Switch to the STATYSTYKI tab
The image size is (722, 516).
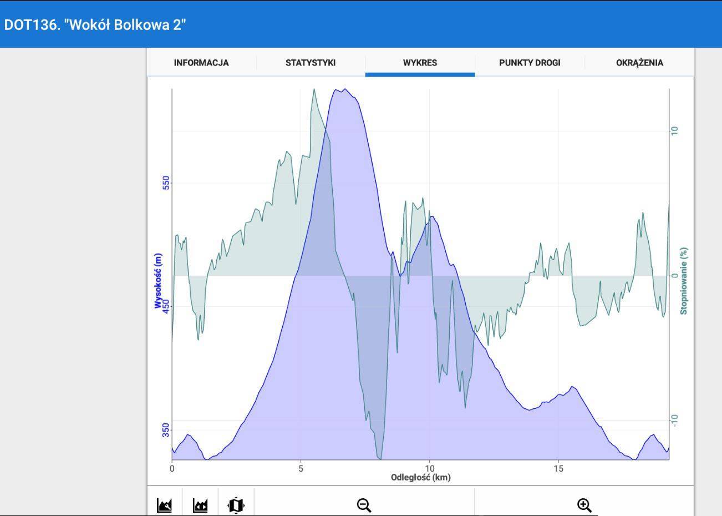[x=310, y=63]
